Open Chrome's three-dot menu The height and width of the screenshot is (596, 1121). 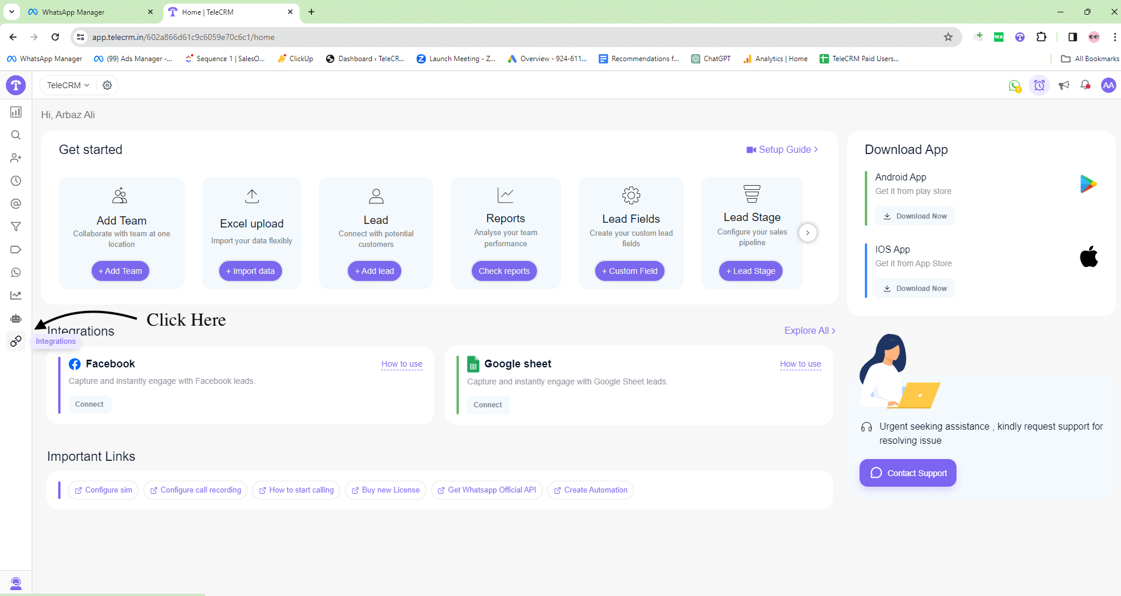pyautogui.click(x=1115, y=37)
